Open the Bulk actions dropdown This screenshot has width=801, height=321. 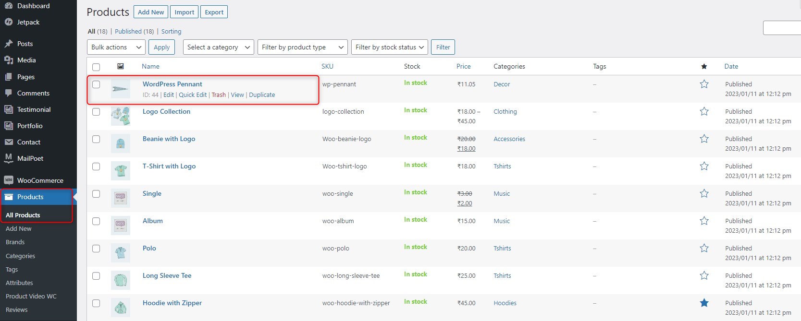click(116, 47)
